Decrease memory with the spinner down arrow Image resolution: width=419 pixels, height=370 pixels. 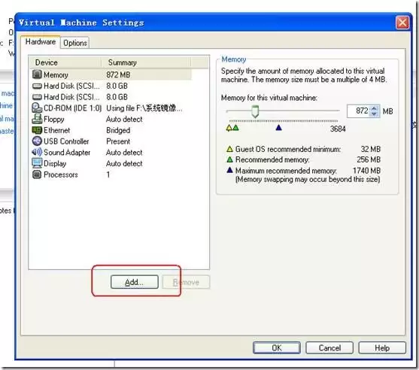(374, 114)
